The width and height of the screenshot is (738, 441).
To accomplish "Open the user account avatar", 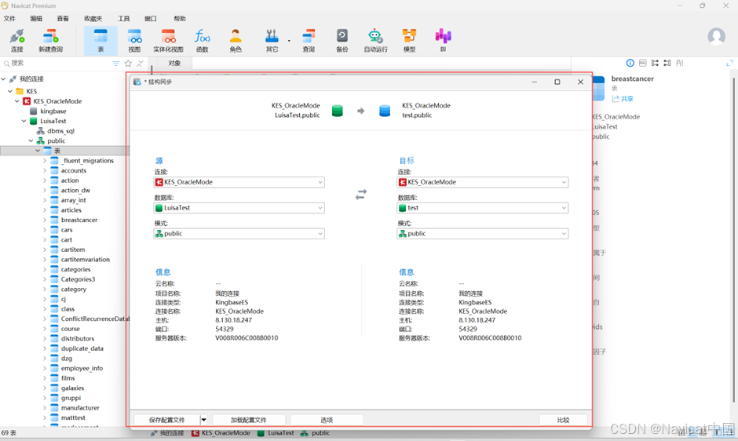I will pyautogui.click(x=716, y=36).
